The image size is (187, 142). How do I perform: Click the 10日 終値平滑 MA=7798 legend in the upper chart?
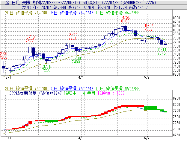coord(117,13)
